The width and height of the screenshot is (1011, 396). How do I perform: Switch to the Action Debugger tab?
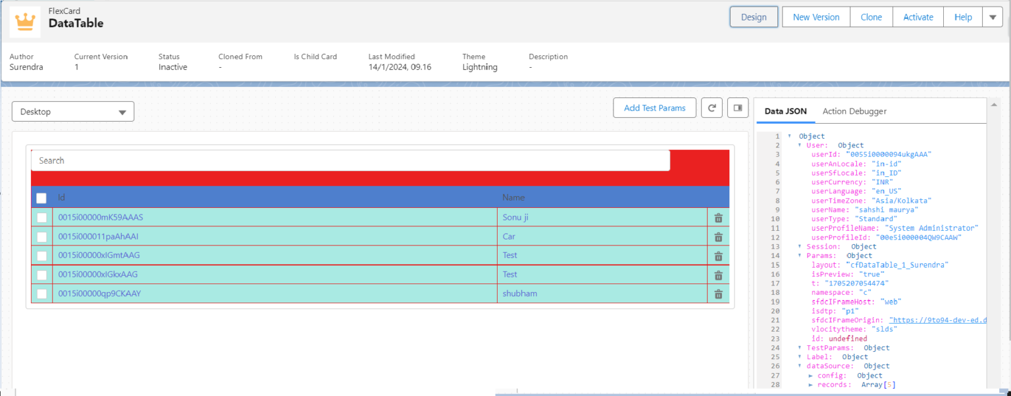[x=854, y=111]
